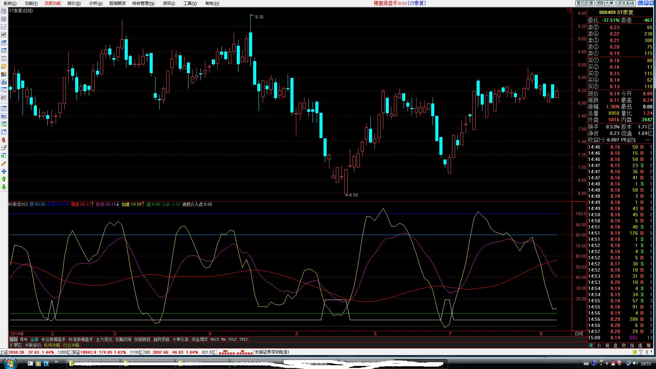The image size is (656, 369).
Task: Toggle the small red box at chart corner
Action: tap(569, 11)
